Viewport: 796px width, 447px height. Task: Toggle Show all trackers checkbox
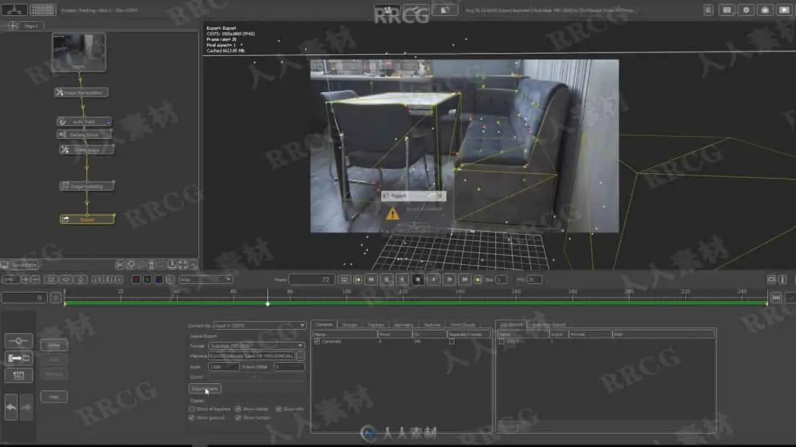192,409
